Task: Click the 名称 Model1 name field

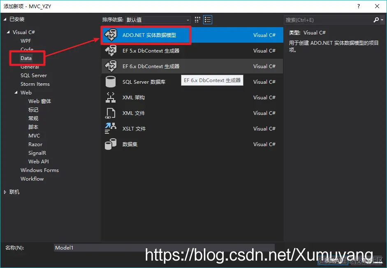Action: [x=164, y=247]
